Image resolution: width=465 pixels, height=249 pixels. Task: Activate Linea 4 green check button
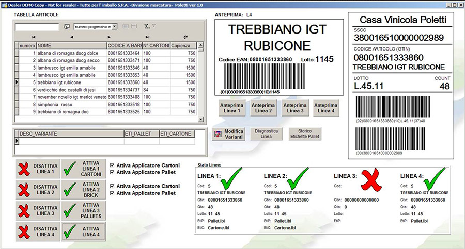pyautogui.click(x=84, y=231)
